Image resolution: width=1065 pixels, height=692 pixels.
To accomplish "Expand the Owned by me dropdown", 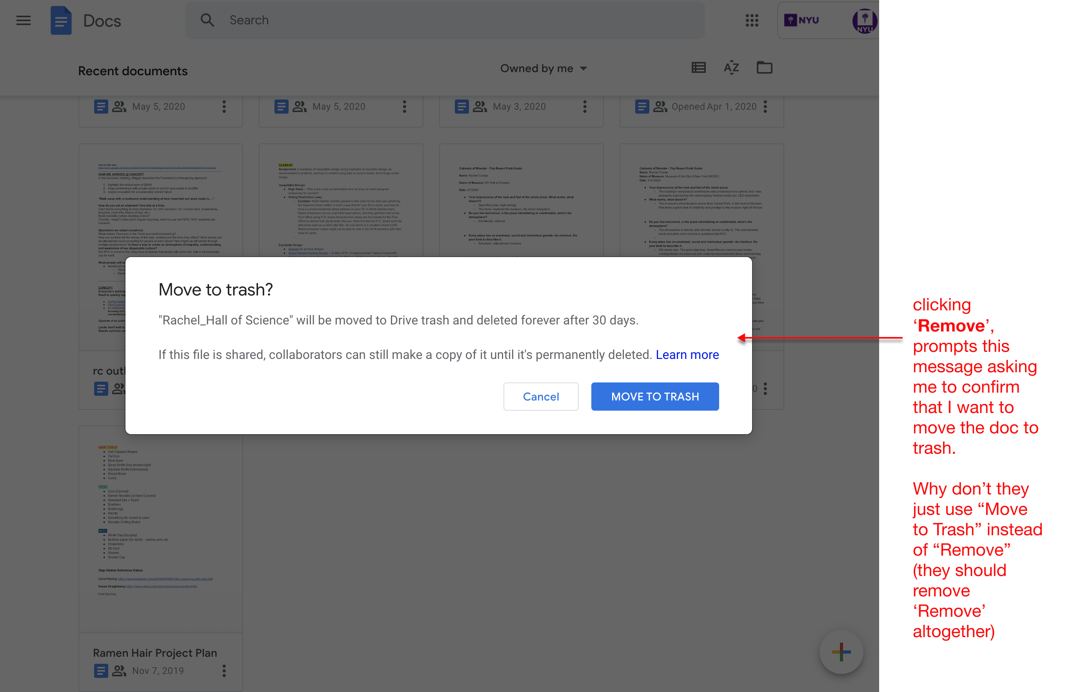I will 543,69.
